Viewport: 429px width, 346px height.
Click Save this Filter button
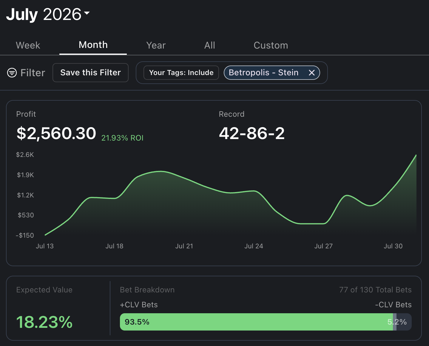[x=91, y=73]
